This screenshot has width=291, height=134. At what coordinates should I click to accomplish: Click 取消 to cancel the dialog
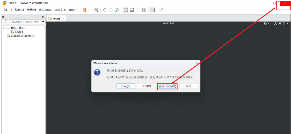(x=189, y=86)
